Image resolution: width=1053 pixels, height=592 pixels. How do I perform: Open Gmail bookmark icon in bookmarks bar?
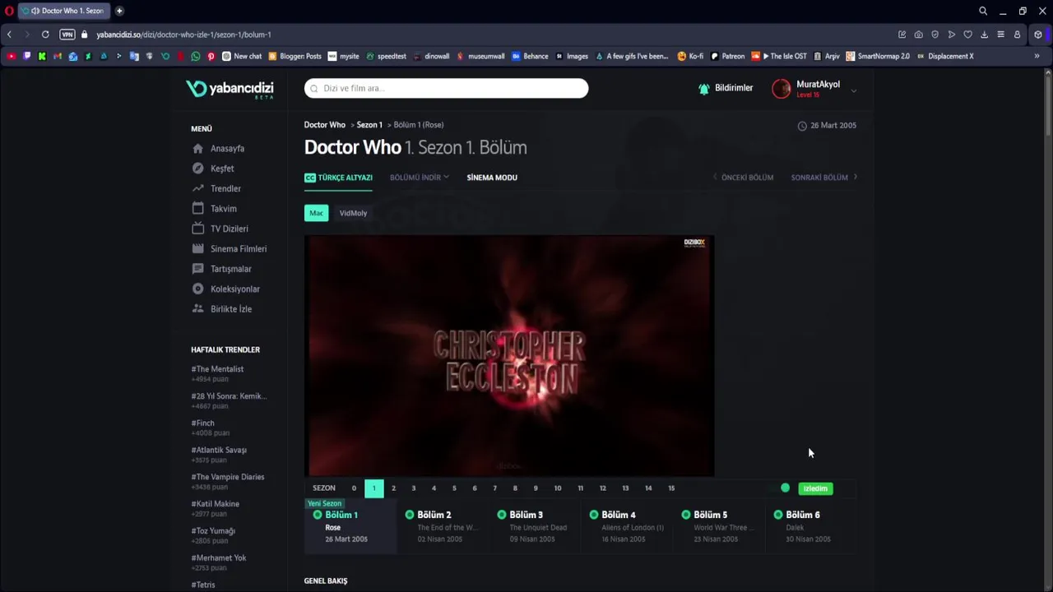pos(58,56)
